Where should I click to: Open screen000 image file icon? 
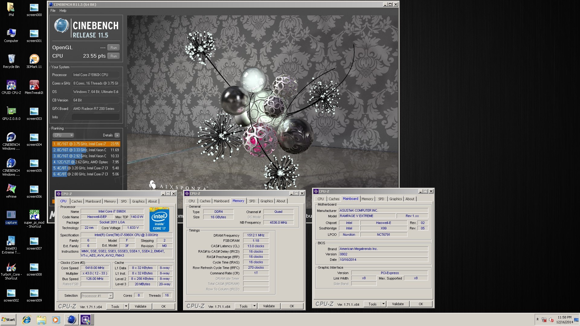click(34, 9)
